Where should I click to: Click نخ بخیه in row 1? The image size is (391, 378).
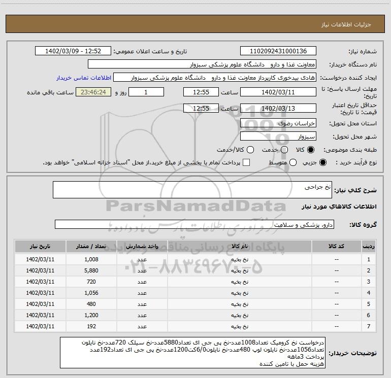click(240, 259)
